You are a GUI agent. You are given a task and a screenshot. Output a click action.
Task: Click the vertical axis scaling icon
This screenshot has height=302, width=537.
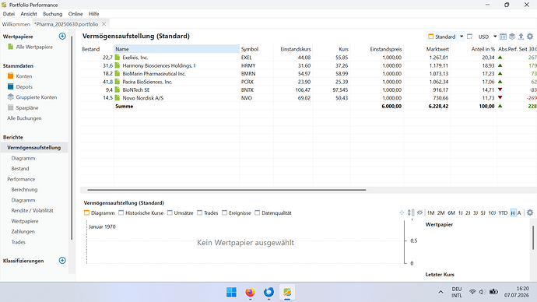tap(411, 212)
